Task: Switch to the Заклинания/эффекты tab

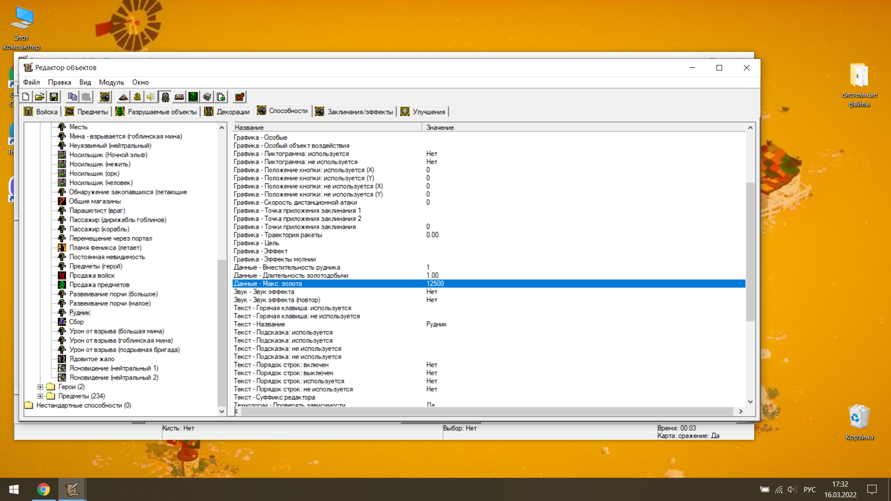Action: pyautogui.click(x=355, y=112)
